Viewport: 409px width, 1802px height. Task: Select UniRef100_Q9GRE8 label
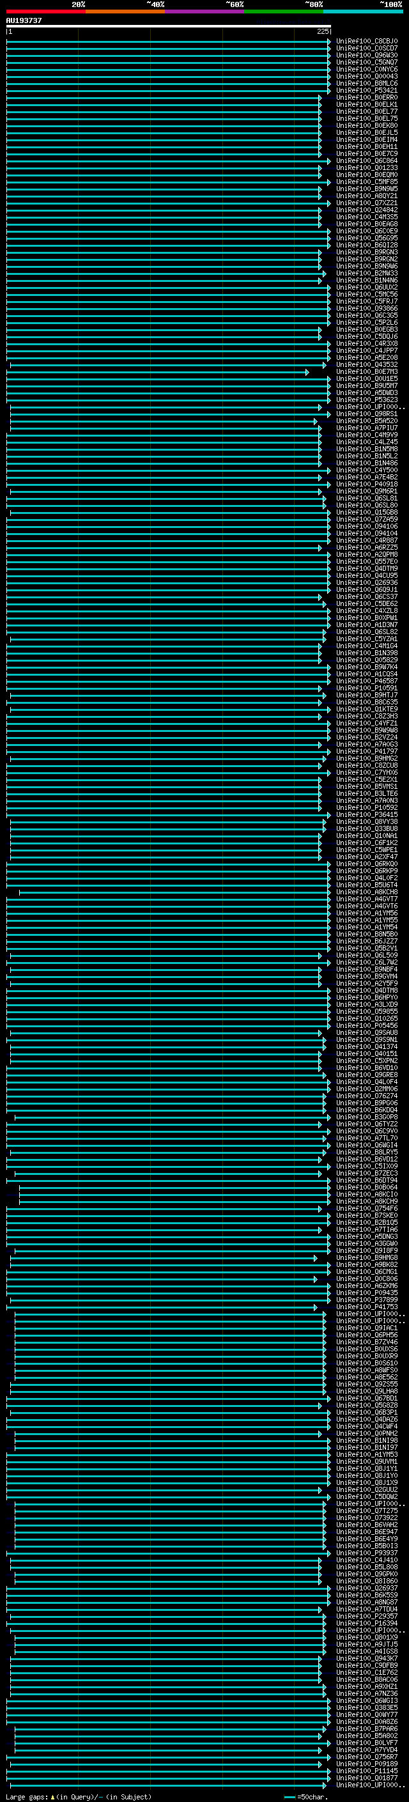click(x=367, y=1075)
